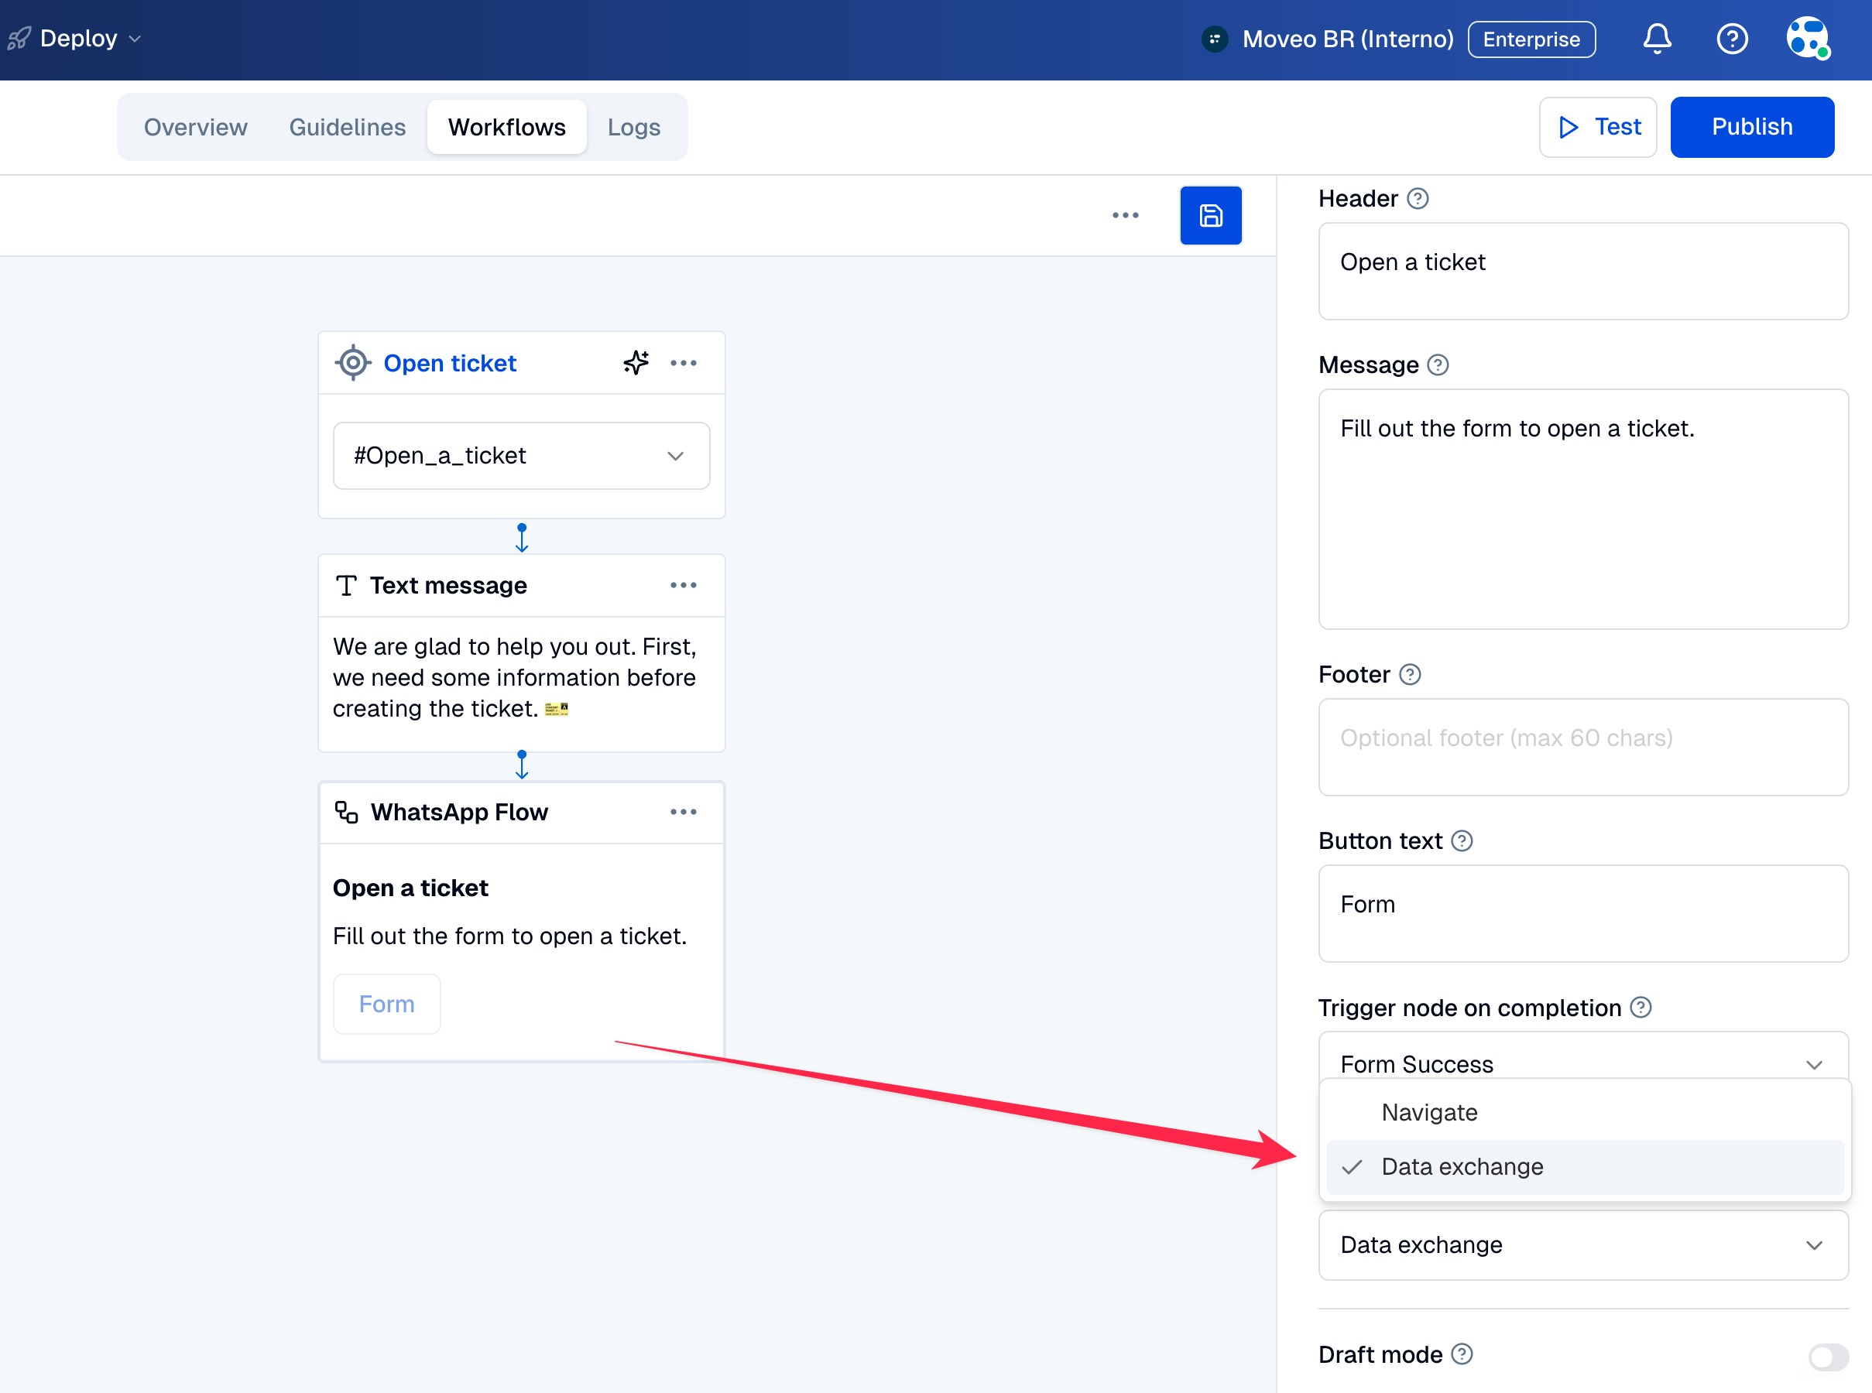Click the save workflow icon
Image resolution: width=1872 pixels, height=1393 pixels.
tap(1210, 216)
